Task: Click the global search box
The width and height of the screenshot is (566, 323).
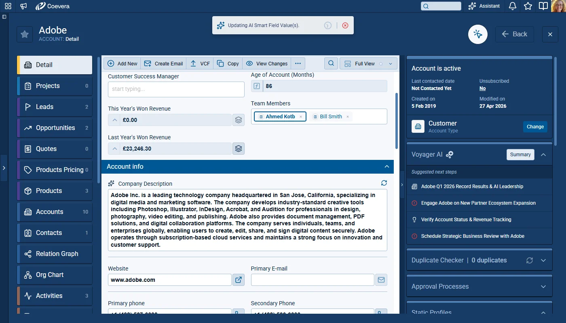Action: tap(441, 6)
